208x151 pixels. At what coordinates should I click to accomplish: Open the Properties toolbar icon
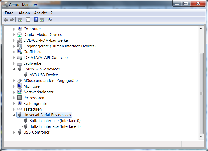click(x=28, y=20)
